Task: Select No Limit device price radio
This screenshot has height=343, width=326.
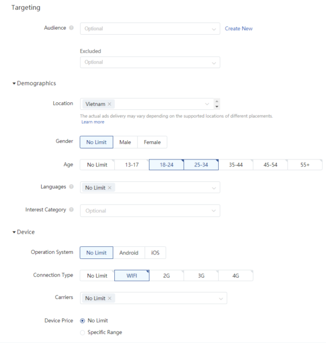Action: [82, 321]
